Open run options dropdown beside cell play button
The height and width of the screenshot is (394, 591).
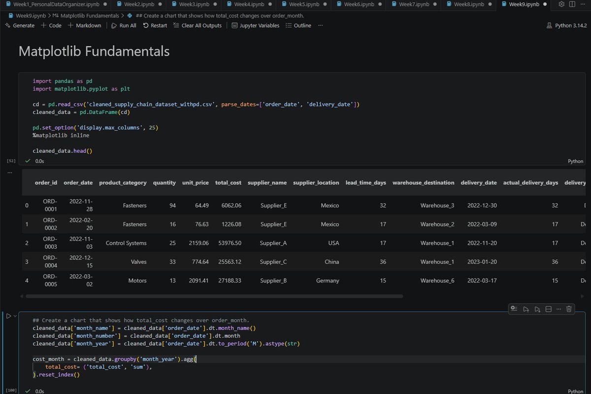(x=15, y=316)
